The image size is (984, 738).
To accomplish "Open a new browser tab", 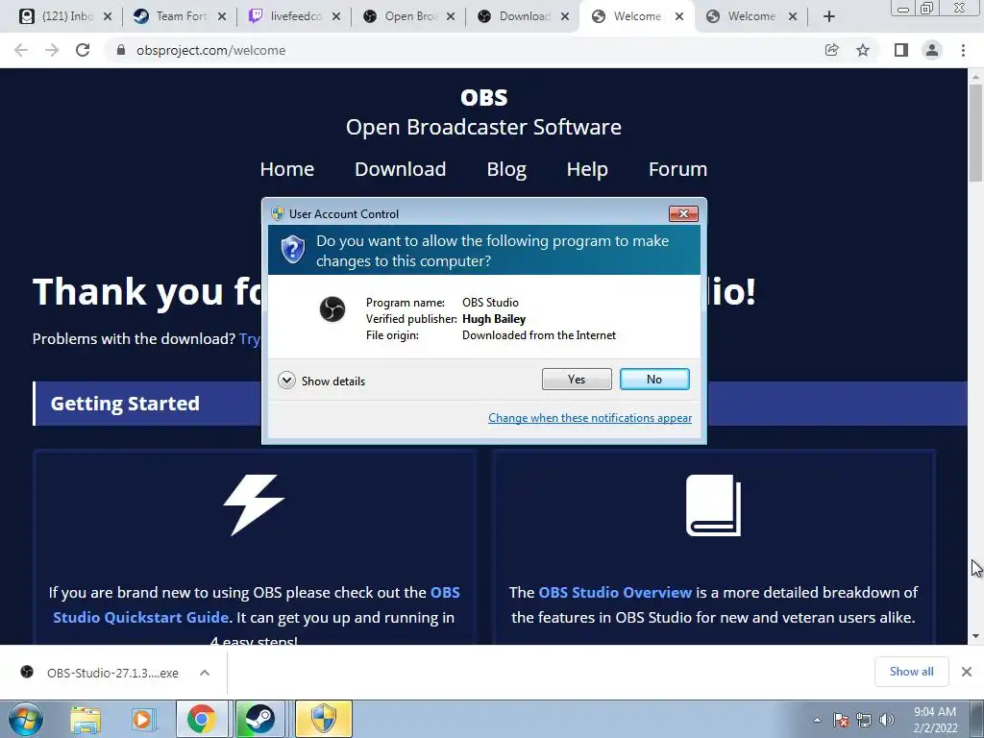I will [x=829, y=17].
